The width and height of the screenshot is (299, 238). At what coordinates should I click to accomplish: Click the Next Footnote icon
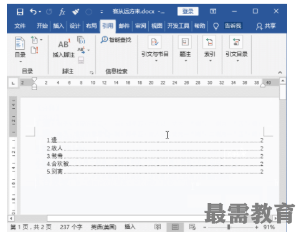tap(81, 50)
